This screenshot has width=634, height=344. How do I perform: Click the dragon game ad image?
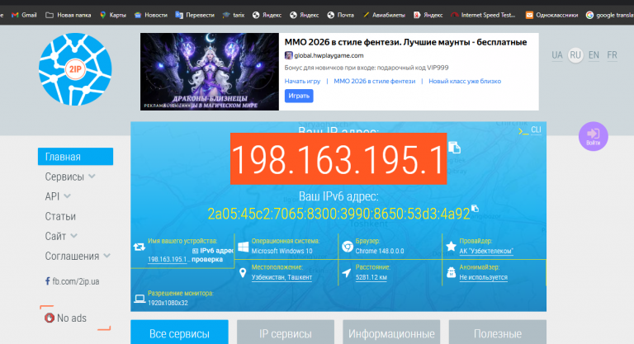click(210, 72)
